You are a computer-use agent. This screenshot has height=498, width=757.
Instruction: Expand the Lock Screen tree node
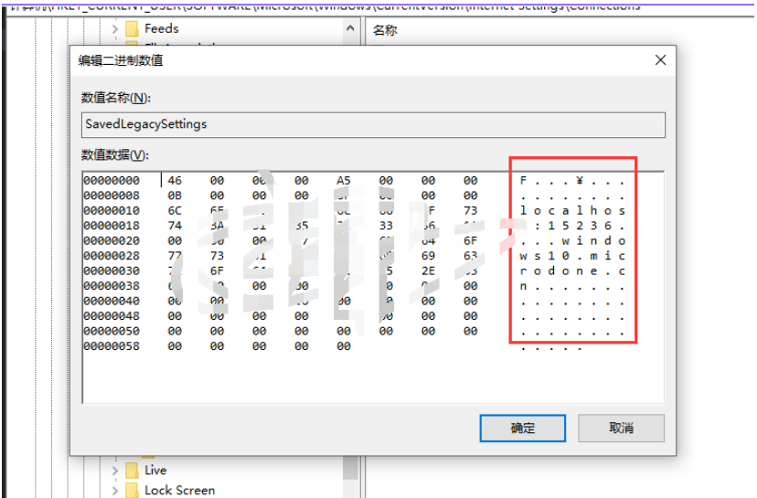point(115,491)
